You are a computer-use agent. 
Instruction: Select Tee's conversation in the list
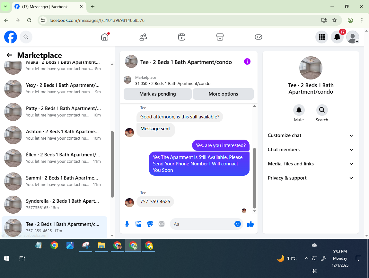(55, 227)
